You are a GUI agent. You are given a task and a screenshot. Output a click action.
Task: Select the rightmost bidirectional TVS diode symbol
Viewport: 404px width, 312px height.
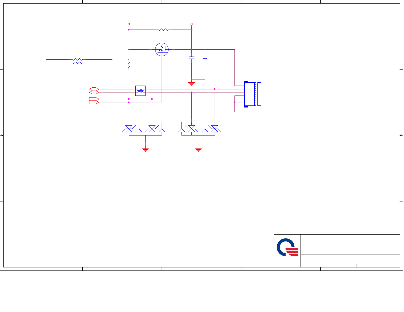point(215,129)
